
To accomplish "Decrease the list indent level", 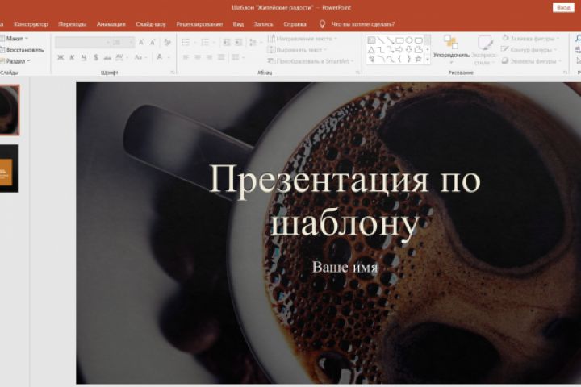I will pyautogui.click(x=226, y=42).
